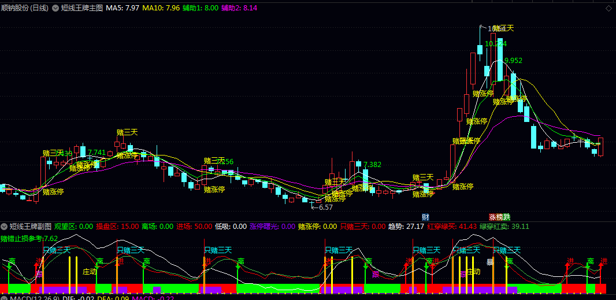The width and height of the screenshot is (616, 300).
Task: Click the diamond icon at top-right corner
Action: click(608, 8)
